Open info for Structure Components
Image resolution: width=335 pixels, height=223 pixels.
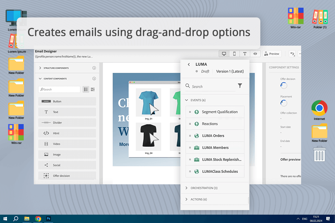pos(94,68)
